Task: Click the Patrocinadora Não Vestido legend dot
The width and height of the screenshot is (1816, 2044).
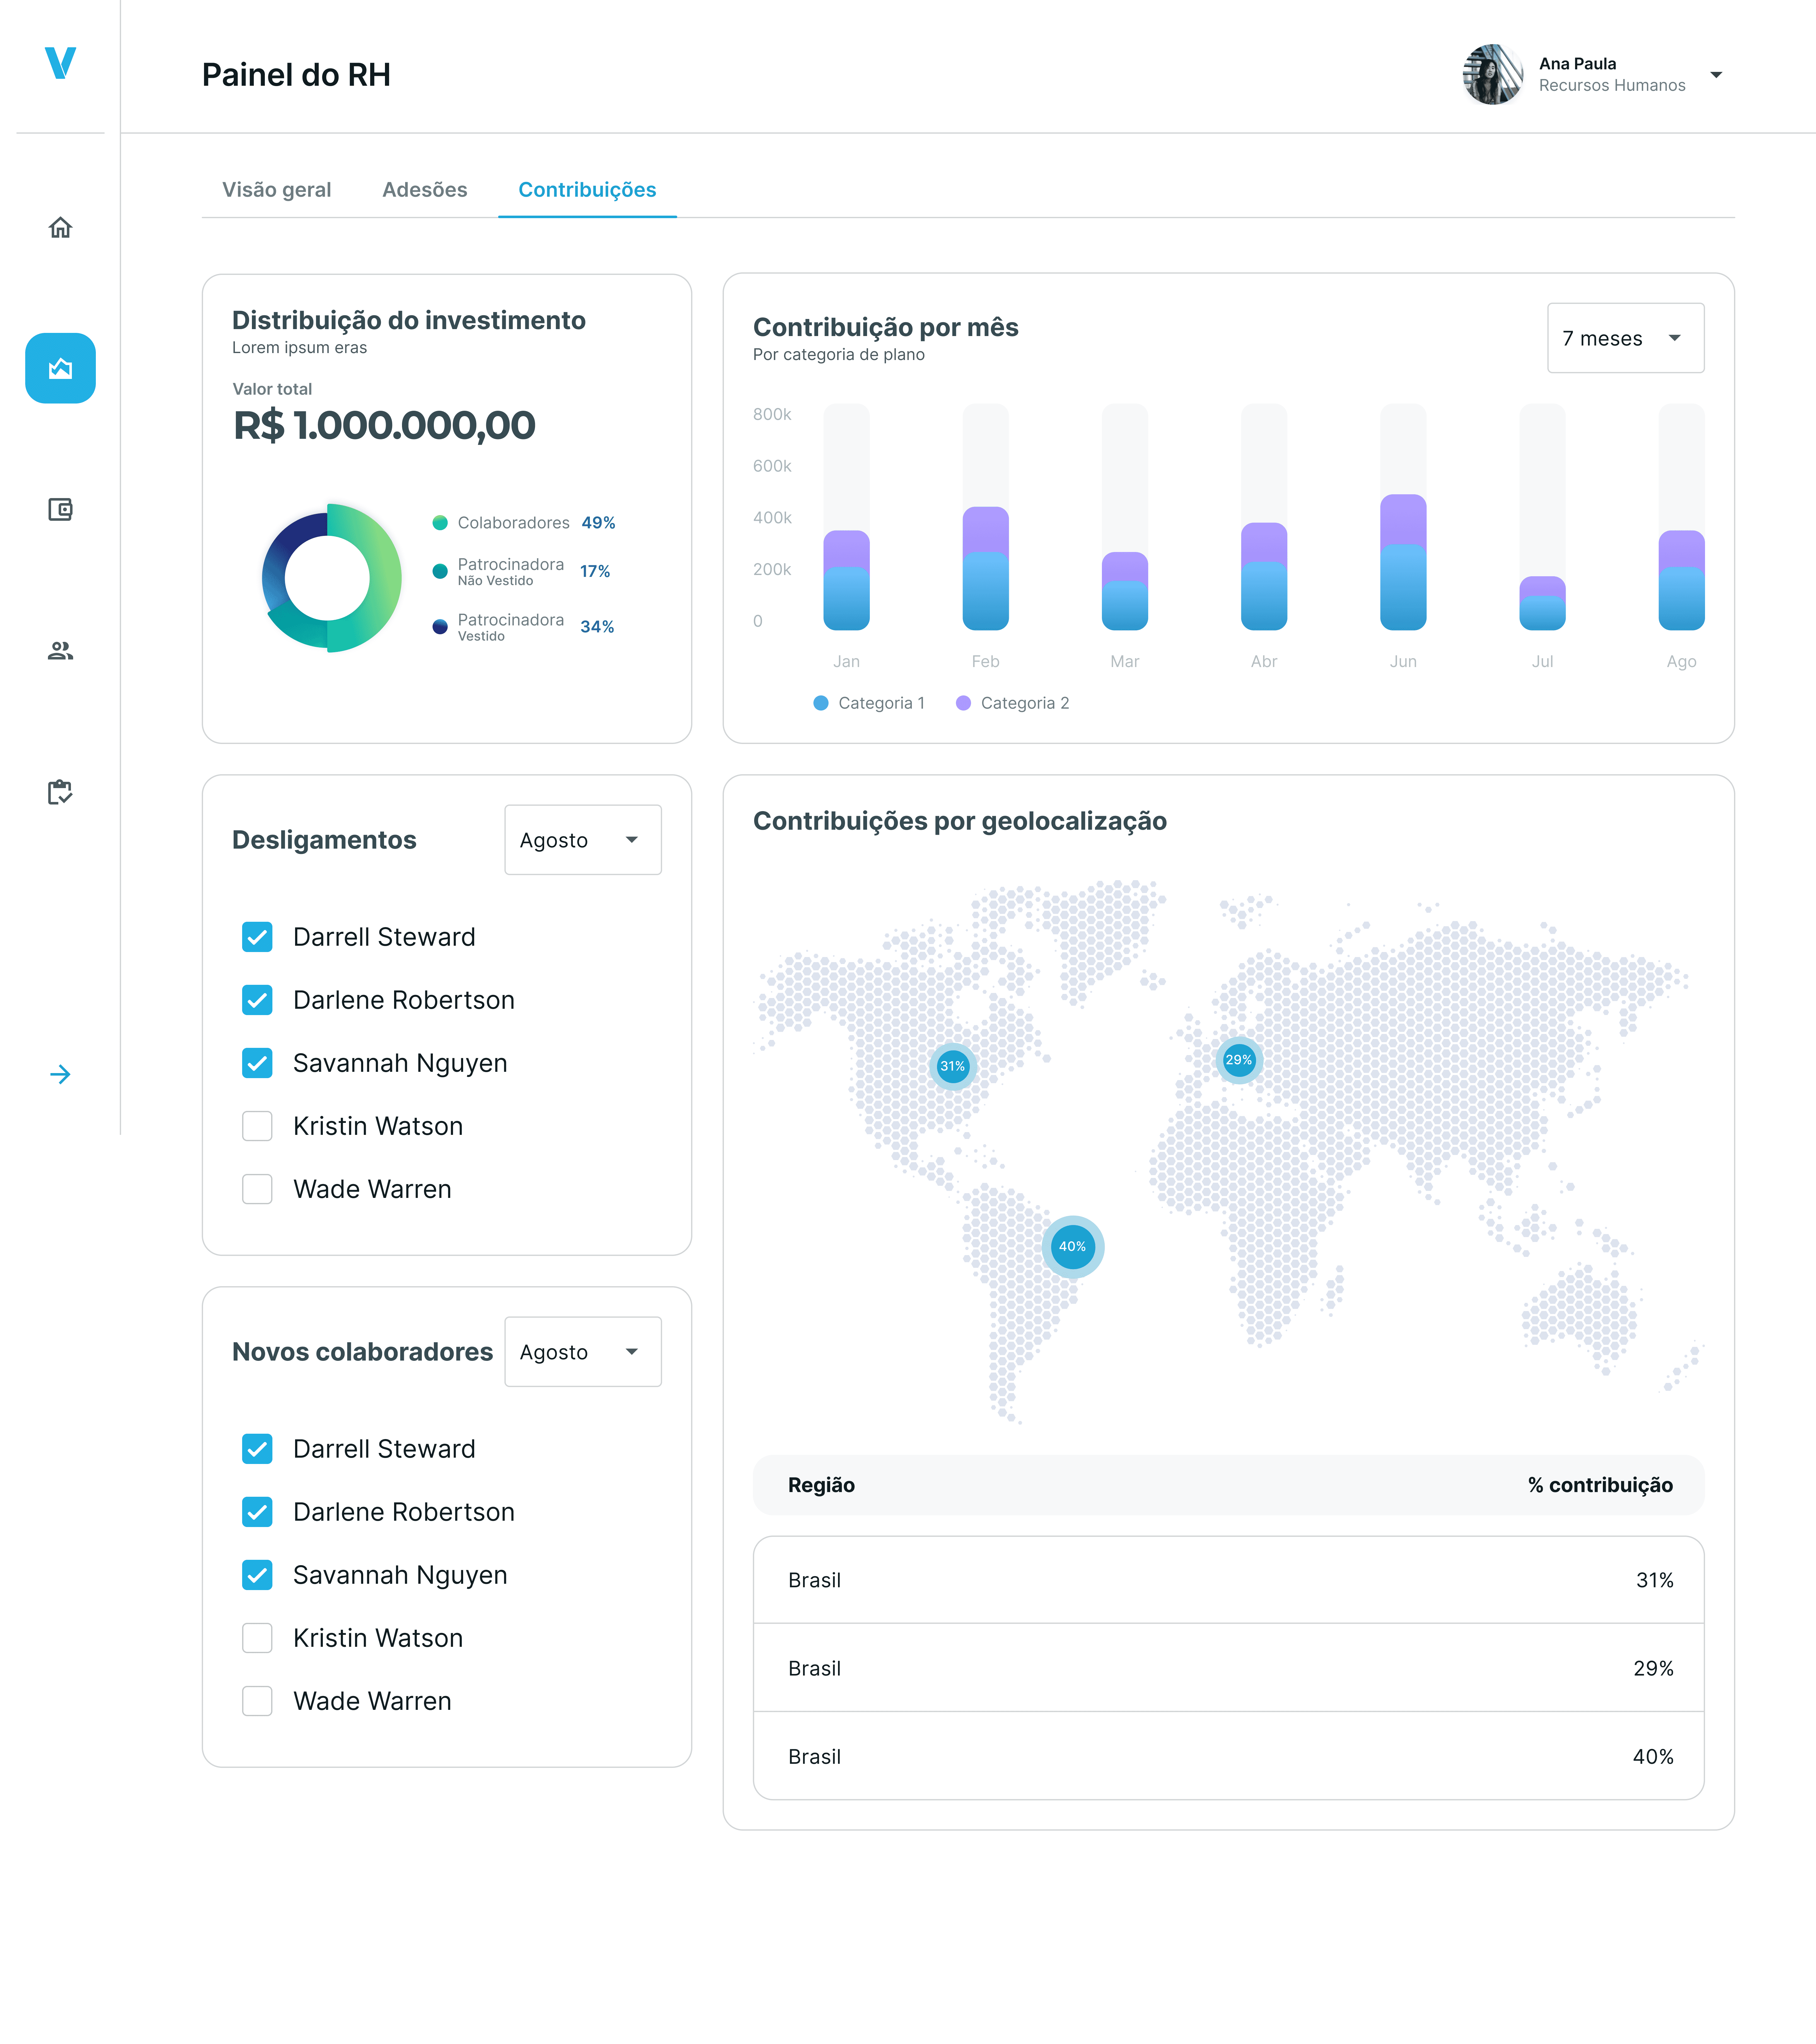Action: coord(440,571)
